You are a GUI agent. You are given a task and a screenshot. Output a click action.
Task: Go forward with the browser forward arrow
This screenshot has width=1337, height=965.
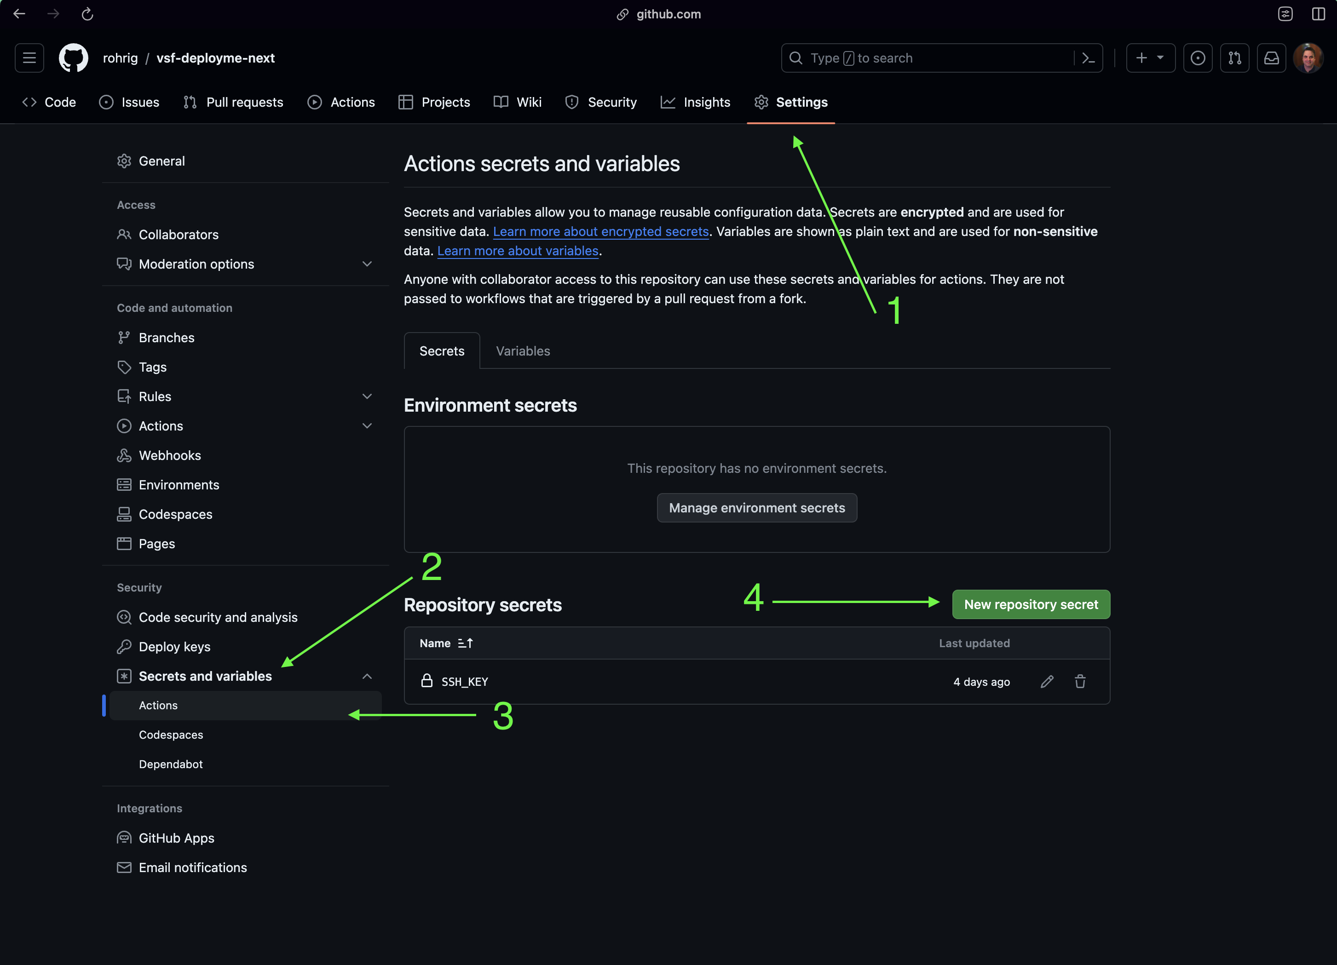[54, 14]
